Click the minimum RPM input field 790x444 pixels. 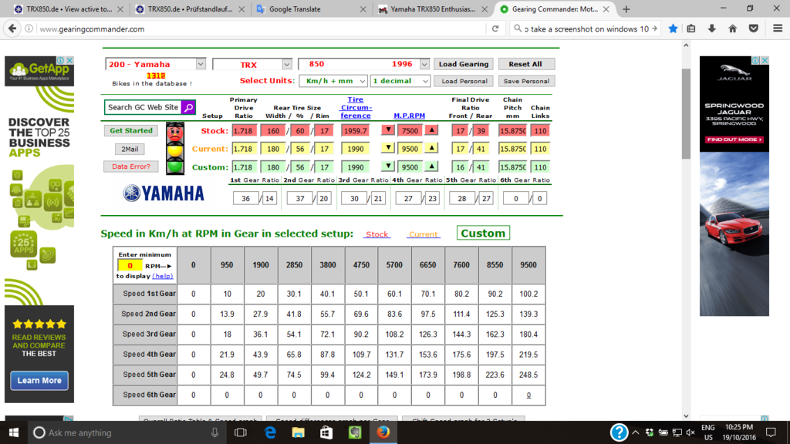[130, 266]
